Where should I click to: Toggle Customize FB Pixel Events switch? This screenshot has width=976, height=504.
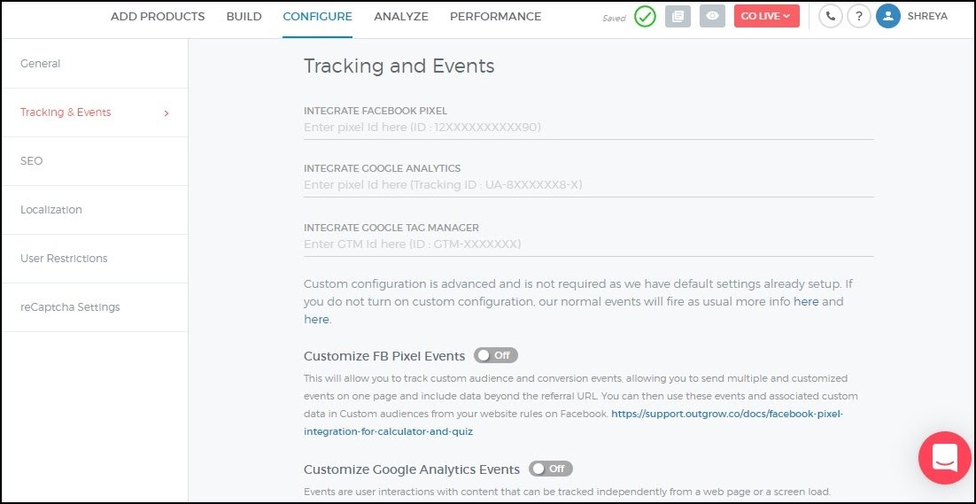(x=496, y=355)
